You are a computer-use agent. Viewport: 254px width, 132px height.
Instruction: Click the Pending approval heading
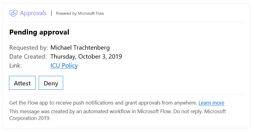(x=39, y=32)
